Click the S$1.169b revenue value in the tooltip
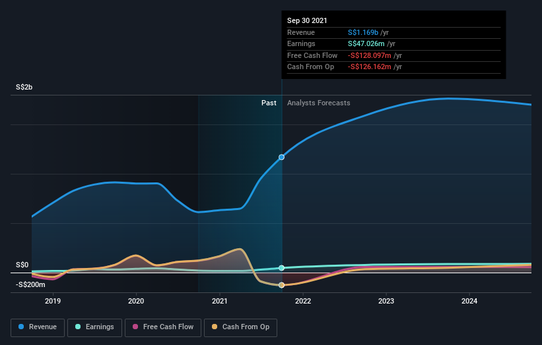The width and height of the screenshot is (542, 345). pos(363,32)
